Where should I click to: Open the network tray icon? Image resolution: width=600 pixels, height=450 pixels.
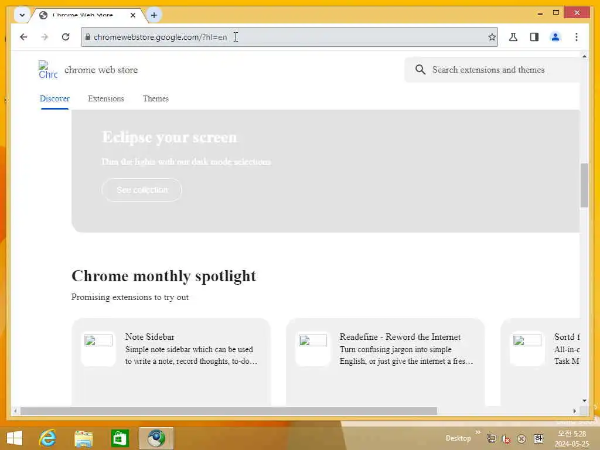coord(492,438)
